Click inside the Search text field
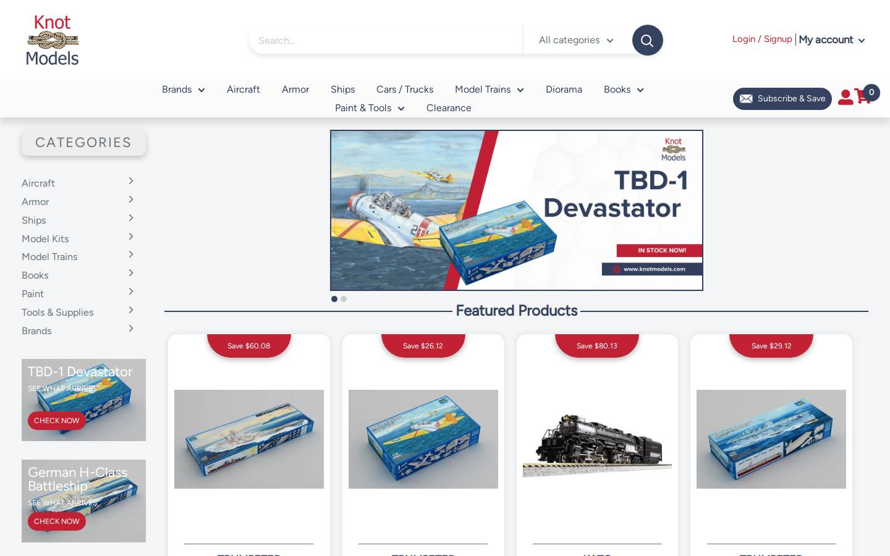Image resolution: width=890 pixels, height=556 pixels. [386, 40]
